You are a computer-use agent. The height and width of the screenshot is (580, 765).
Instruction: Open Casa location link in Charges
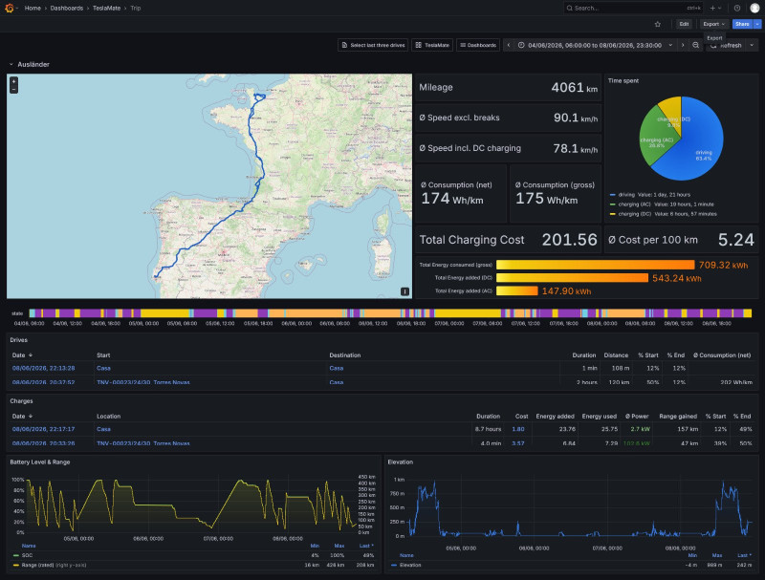103,429
